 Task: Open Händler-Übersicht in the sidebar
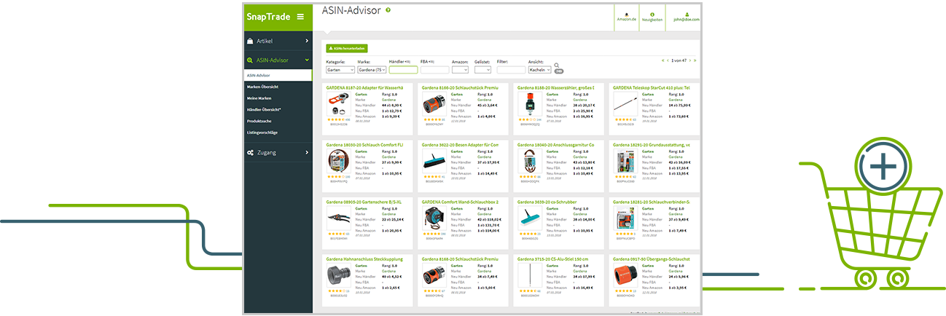[265, 109]
